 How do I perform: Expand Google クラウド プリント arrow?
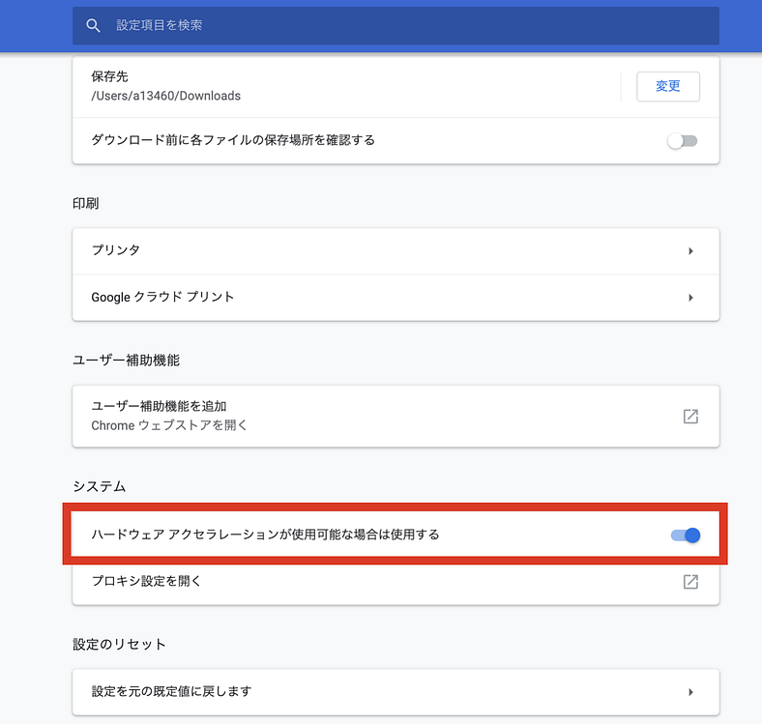pos(690,298)
